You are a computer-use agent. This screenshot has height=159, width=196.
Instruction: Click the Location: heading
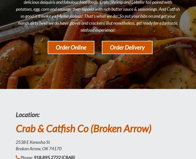(x=28, y=115)
